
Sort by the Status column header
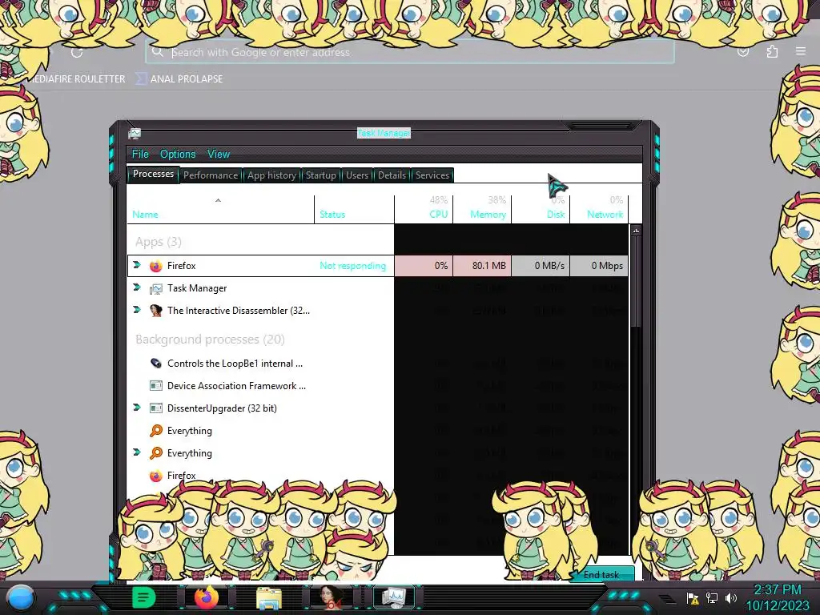pos(354,209)
